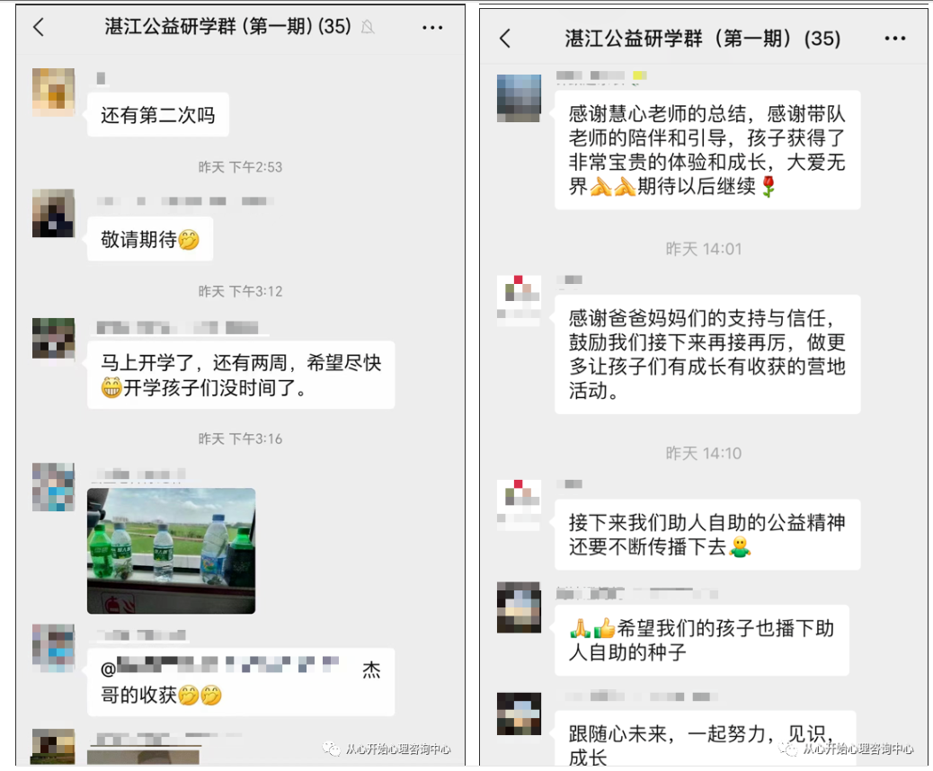
Task: Tap avatar next to 敬请期待 message
Action: [x=54, y=213]
